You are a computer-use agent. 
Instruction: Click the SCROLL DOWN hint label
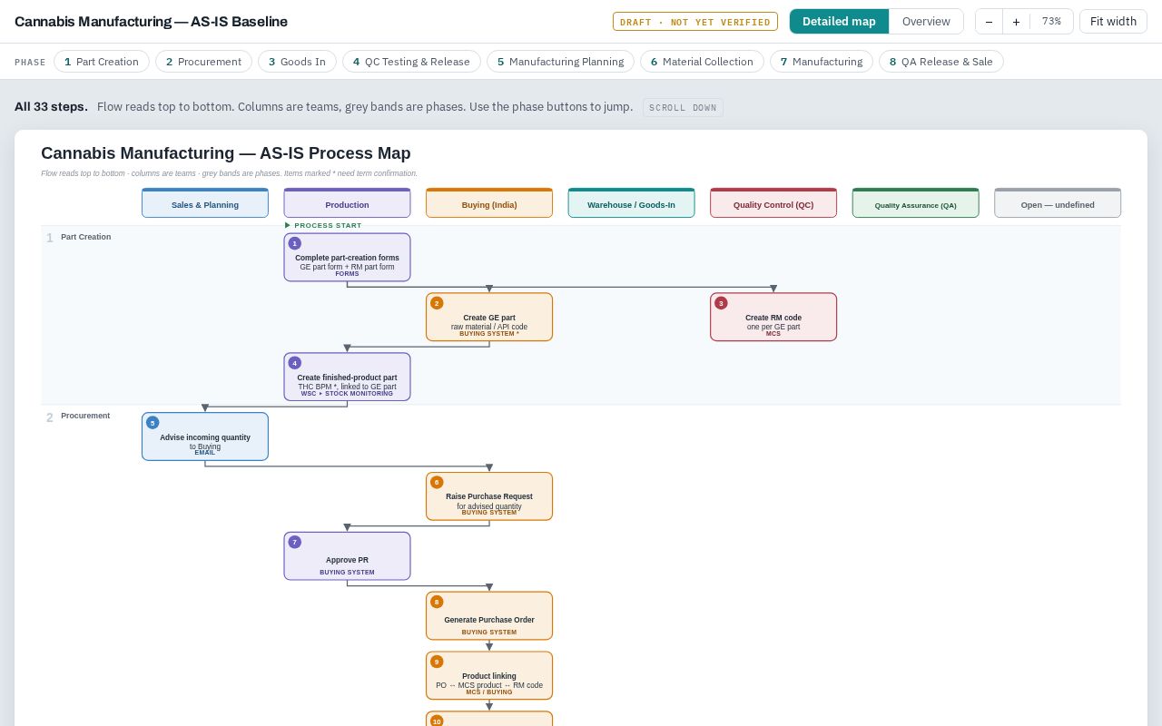(x=683, y=107)
